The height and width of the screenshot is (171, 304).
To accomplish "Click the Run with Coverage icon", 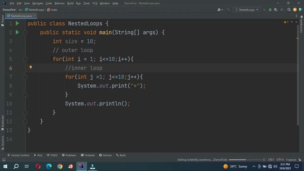I will click(x=275, y=9).
